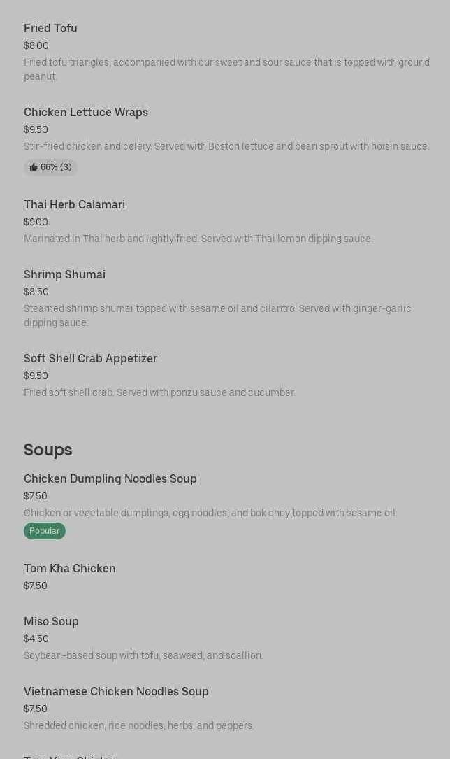The image size is (450, 759).
Task: Click Soft Shell Crab description text
Action: (x=159, y=393)
